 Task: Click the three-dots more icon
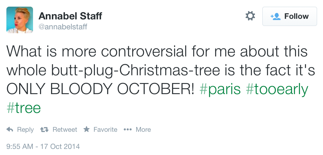[x=127, y=130]
